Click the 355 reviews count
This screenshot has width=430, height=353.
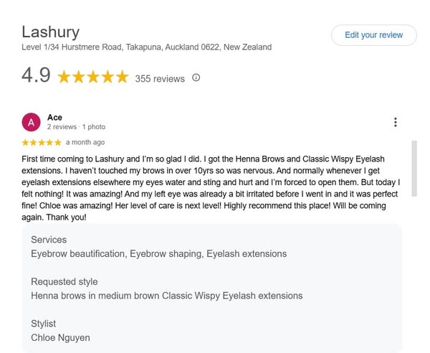[160, 78]
